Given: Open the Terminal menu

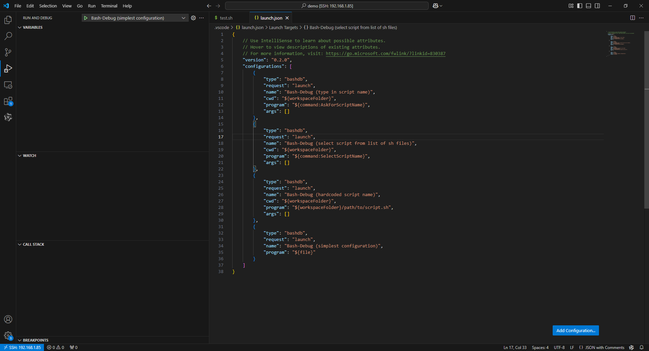Looking at the screenshot, I should [109, 6].
